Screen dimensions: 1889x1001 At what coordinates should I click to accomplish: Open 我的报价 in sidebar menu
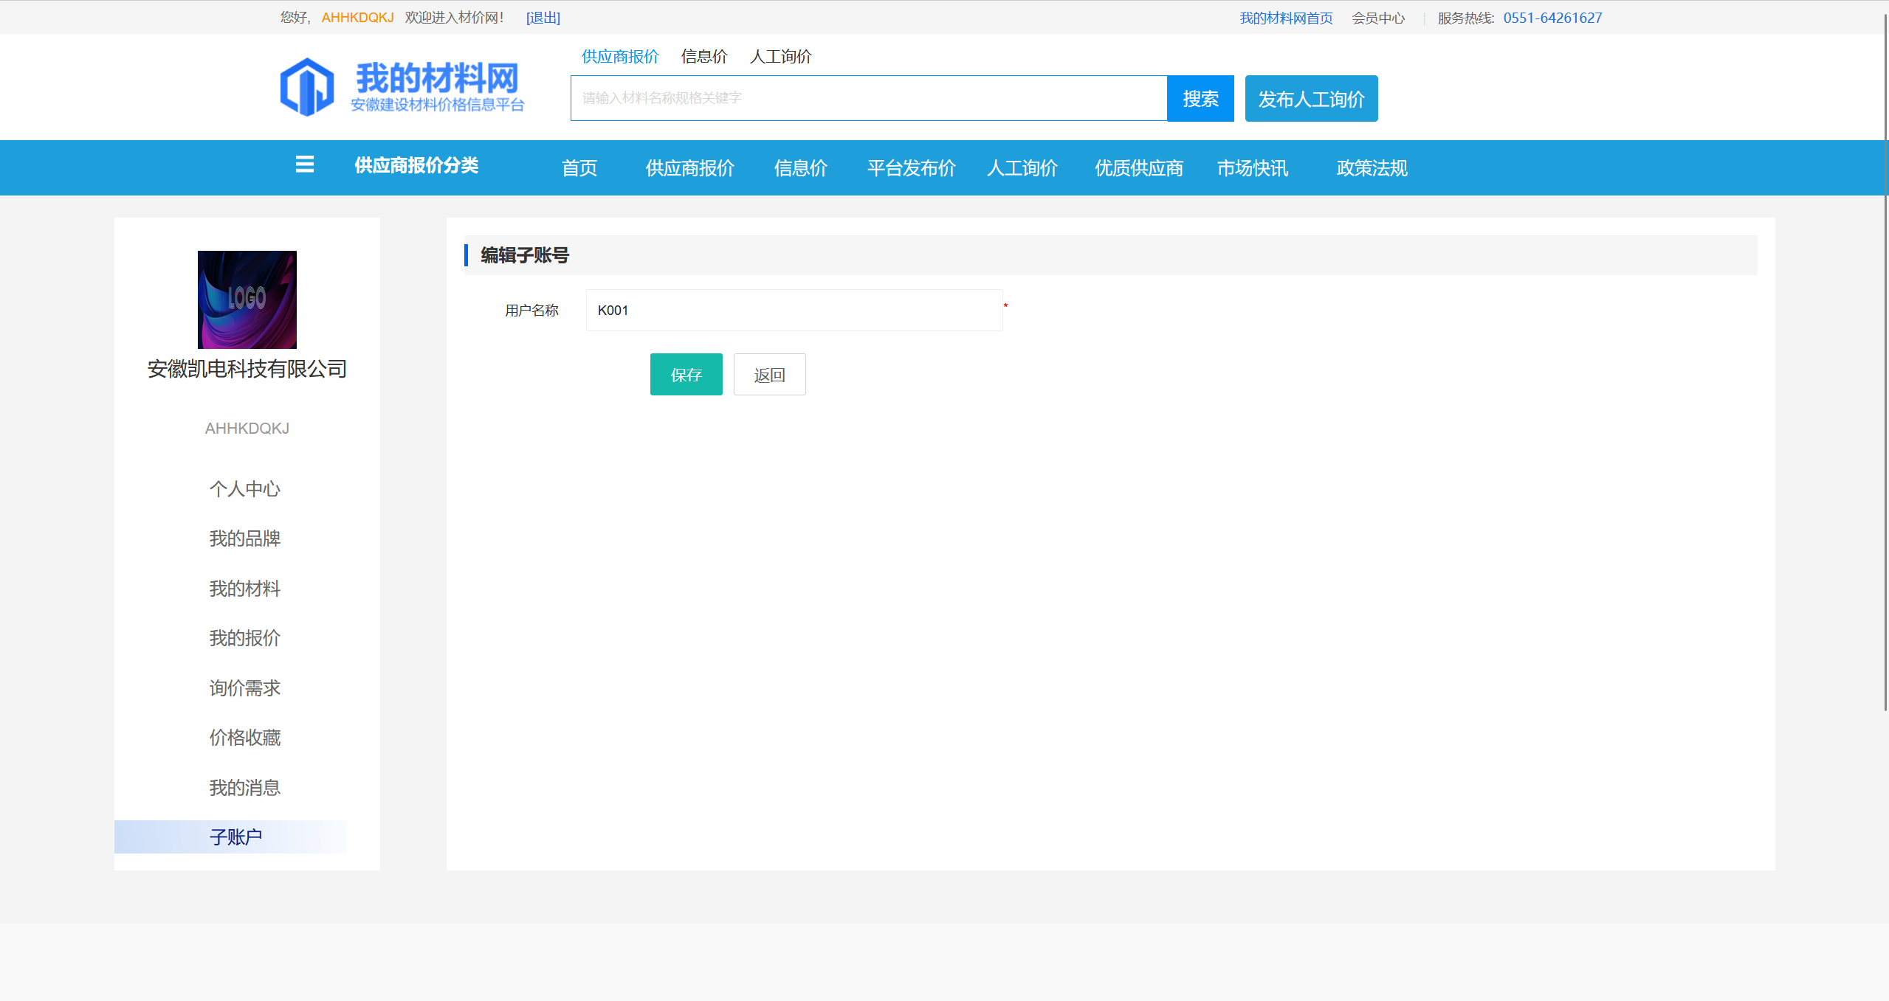click(x=244, y=638)
